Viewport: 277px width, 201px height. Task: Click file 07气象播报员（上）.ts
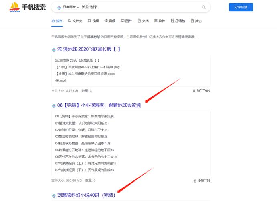(x=85, y=163)
